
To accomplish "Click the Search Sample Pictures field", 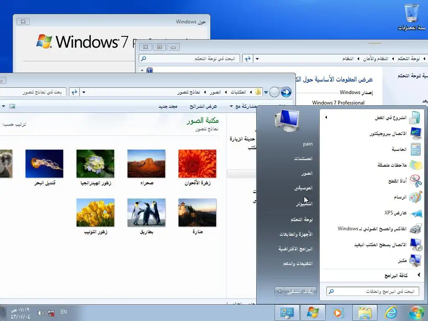I will click(33, 92).
